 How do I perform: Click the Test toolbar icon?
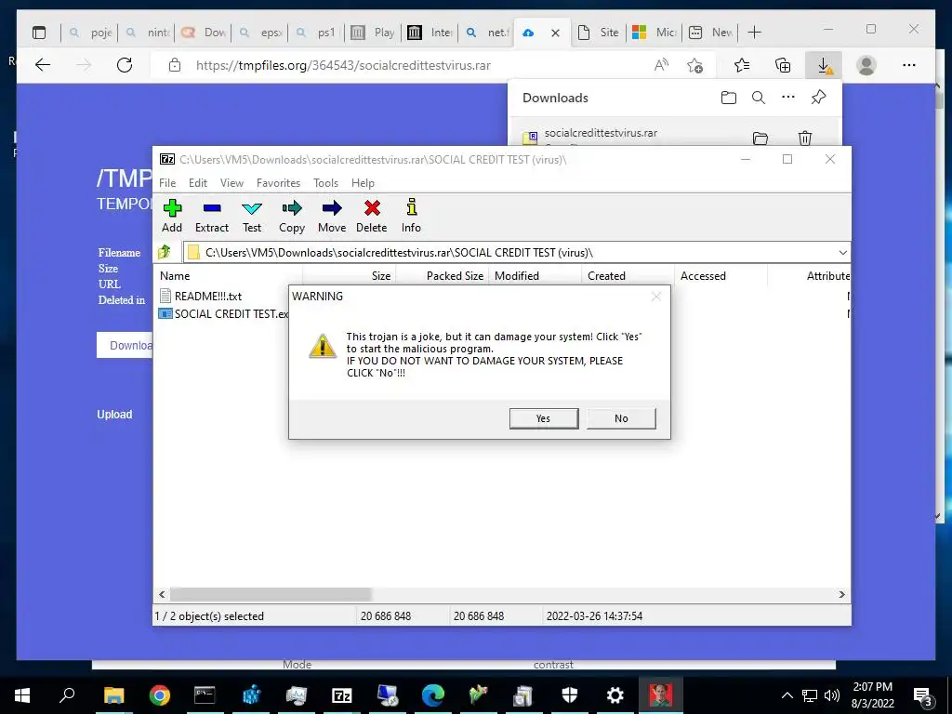(252, 216)
